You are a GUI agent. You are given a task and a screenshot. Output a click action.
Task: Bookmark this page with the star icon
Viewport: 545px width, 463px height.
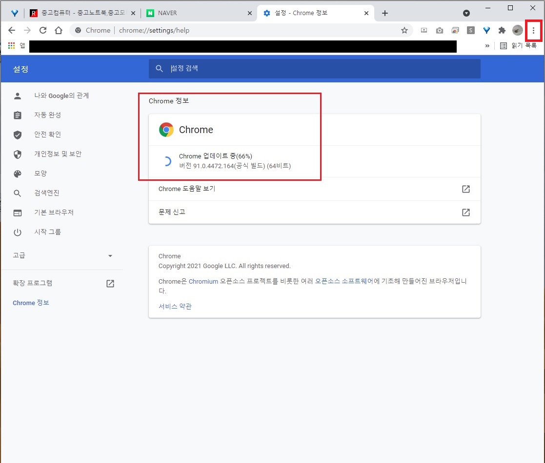(x=404, y=30)
